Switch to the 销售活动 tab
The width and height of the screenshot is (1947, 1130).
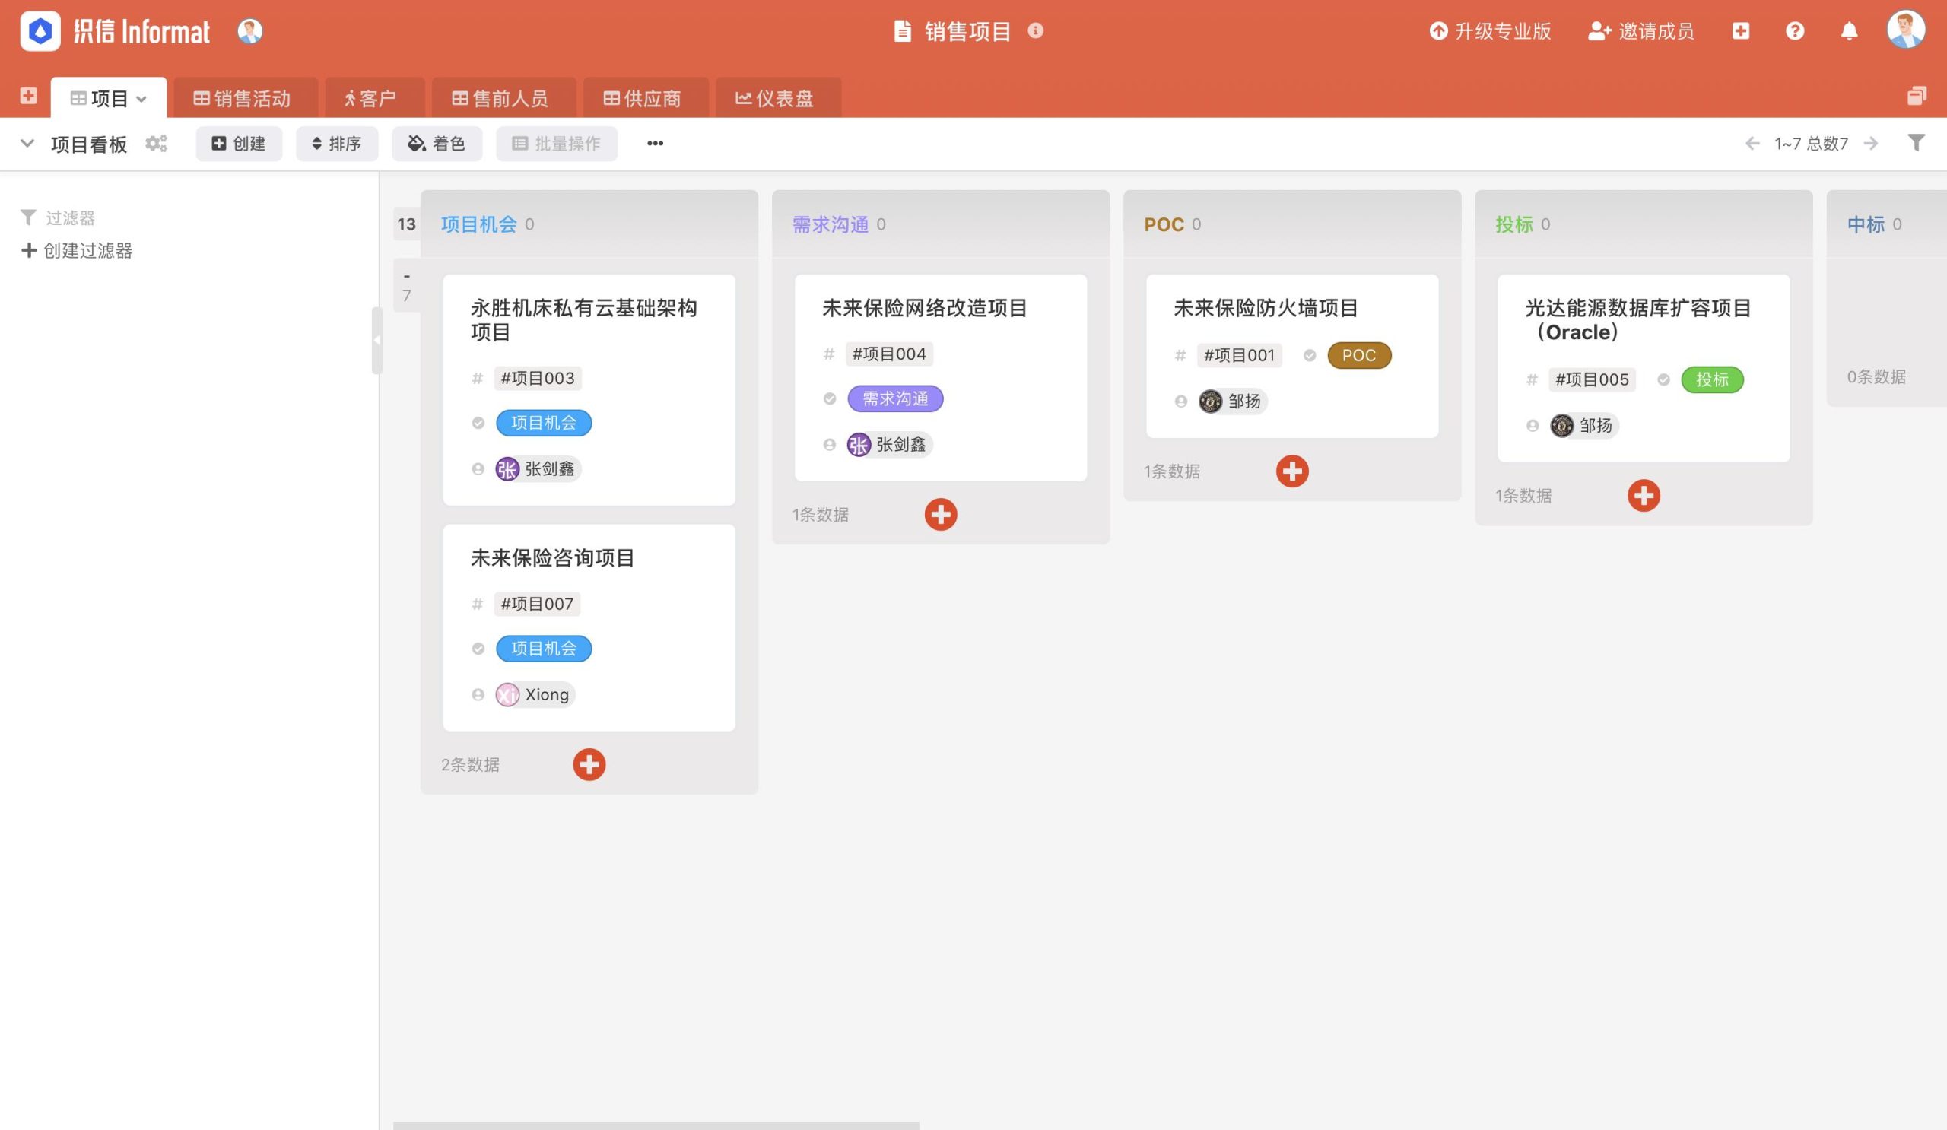(x=246, y=97)
